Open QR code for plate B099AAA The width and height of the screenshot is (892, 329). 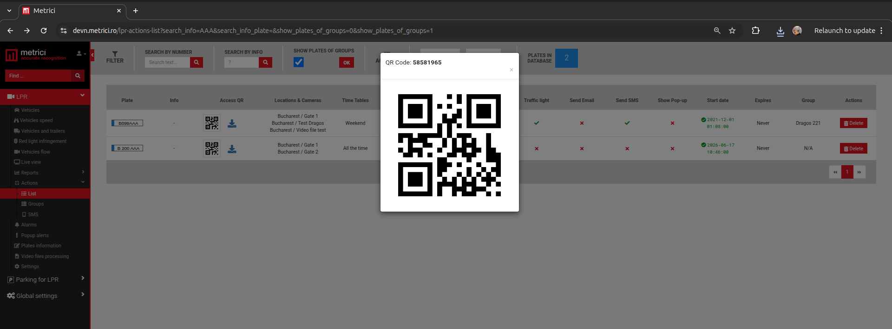click(x=212, y=123)
